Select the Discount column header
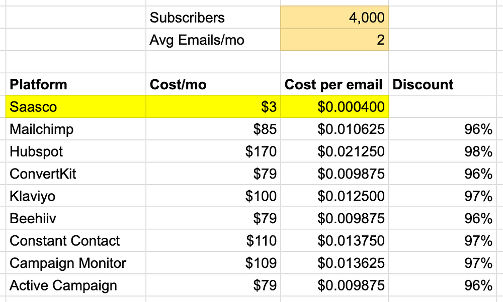 click(443, 84)
